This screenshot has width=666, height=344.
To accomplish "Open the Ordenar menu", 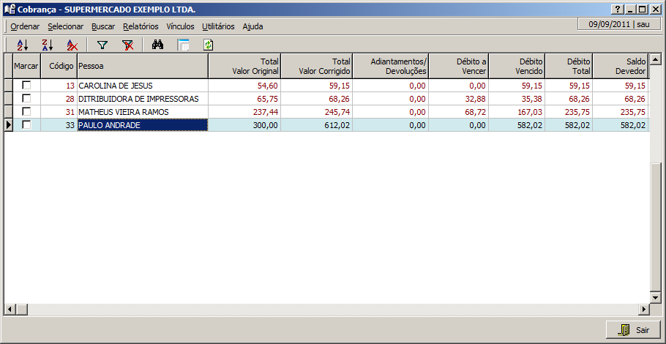I will (x=25, y=26).
